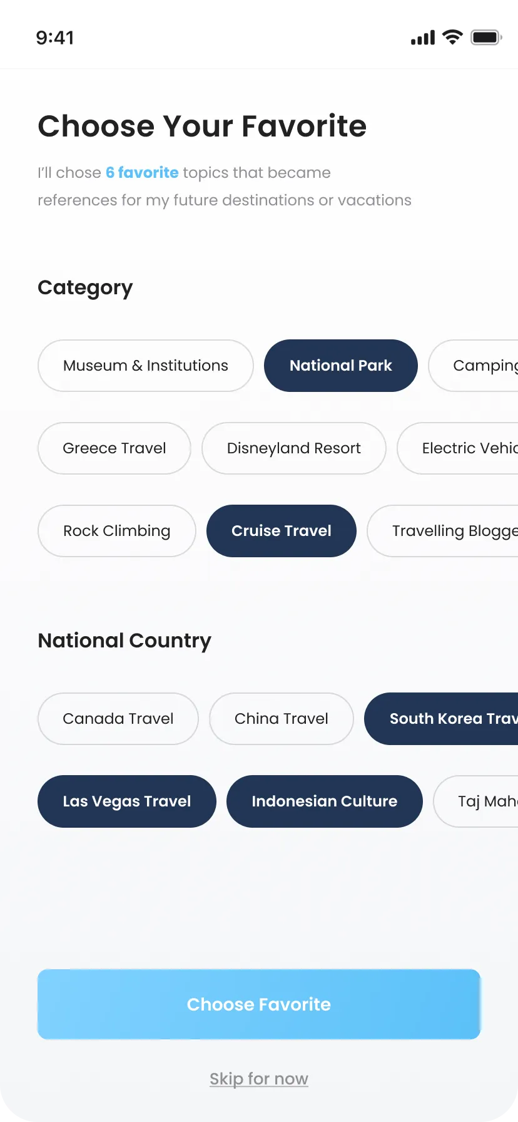Choose the Greece Travel topic
The height and width of the screenshot is (1122, 518).
pyautogui.click(x=114, y=448)
